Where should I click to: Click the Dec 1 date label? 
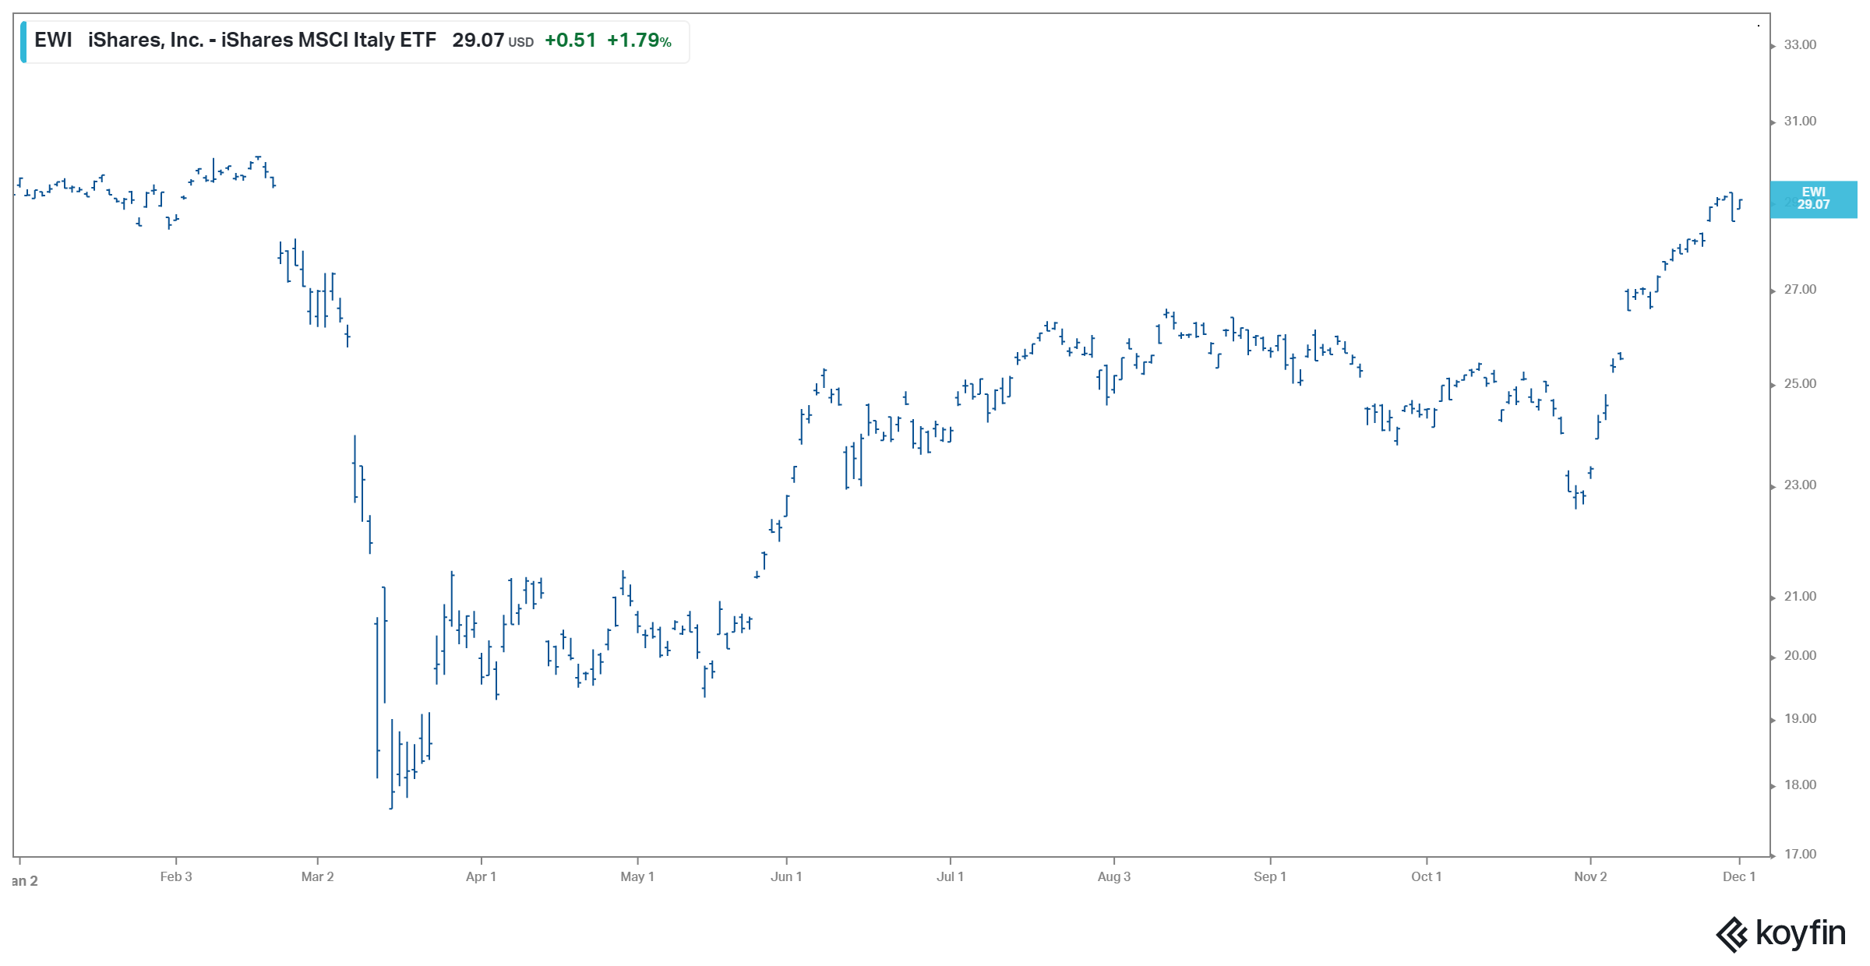1739,877
